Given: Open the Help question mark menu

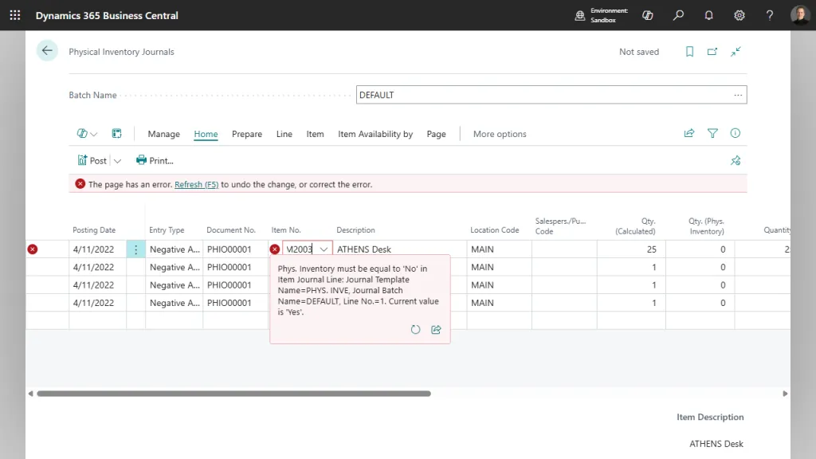Looking at the screenshot, I should click(x=769, y=14).
